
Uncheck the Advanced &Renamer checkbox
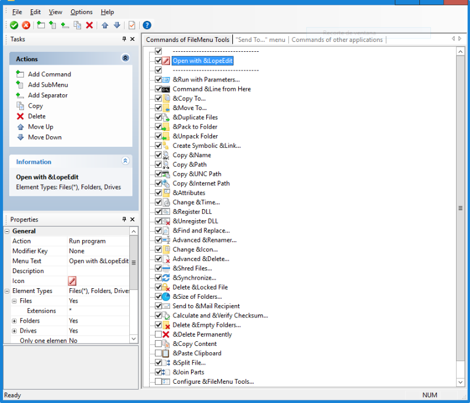158,240
